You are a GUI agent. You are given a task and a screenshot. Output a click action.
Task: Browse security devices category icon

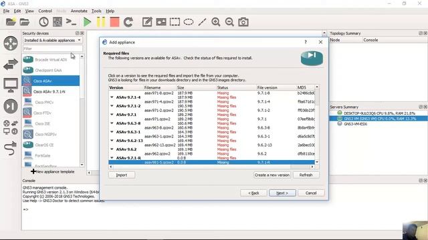click(x=11, y=106)
